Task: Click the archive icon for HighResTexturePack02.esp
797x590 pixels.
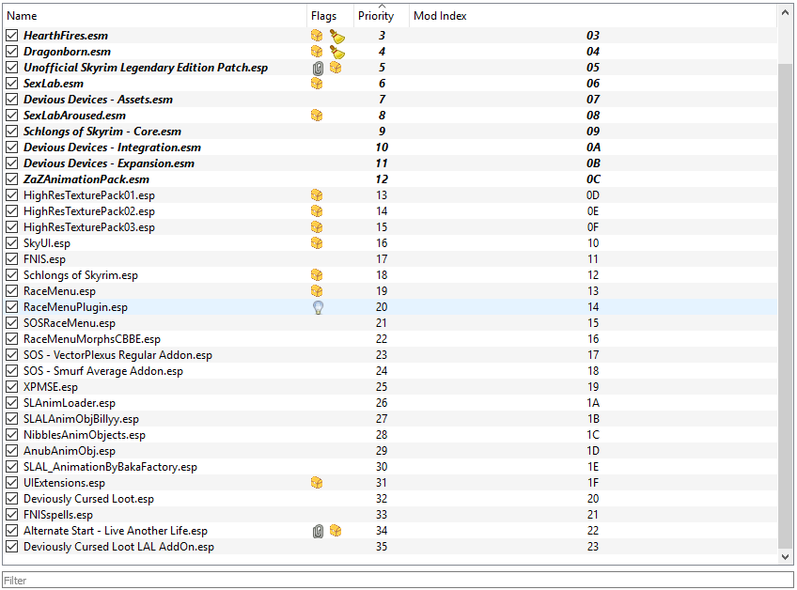Action: (317, 210)
